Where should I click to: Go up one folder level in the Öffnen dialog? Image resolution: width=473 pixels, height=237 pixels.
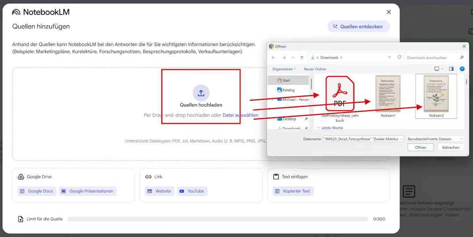(x=302, y=57)
